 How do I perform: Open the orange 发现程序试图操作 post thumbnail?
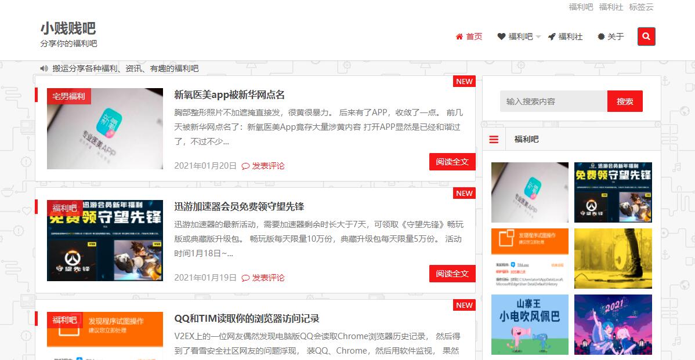coord(105,336)
